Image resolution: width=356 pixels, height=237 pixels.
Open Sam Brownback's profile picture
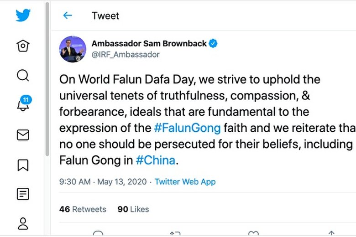click(73, 49)
